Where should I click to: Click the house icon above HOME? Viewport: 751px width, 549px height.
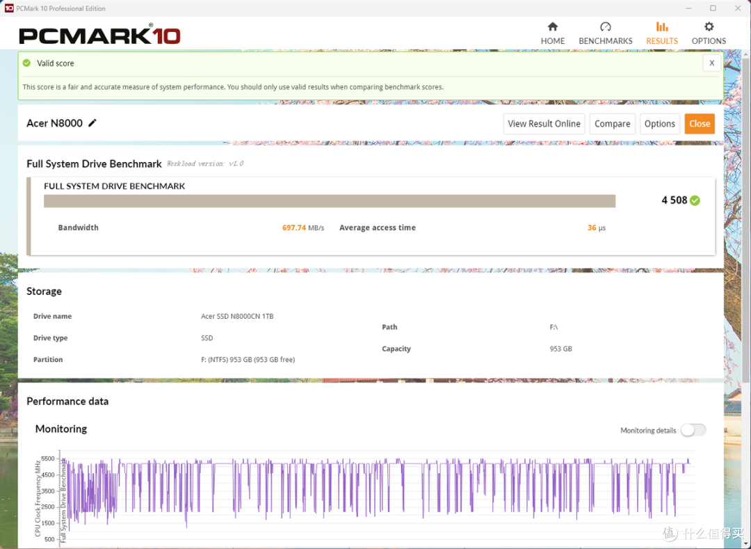(x=553, y=26)
